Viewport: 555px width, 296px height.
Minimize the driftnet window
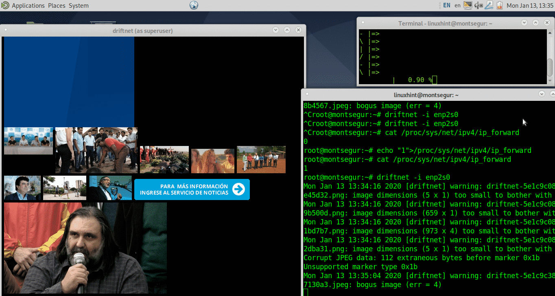click(275, 30)
